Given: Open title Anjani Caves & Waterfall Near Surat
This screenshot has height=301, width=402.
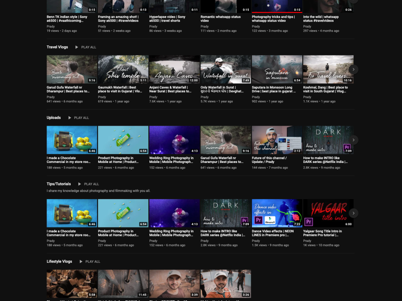Looking at the screenshot, I should (170, 89).
